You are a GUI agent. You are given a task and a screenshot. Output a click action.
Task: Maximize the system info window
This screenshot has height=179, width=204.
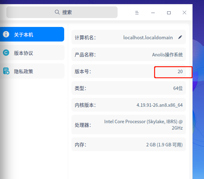[169, 13]
